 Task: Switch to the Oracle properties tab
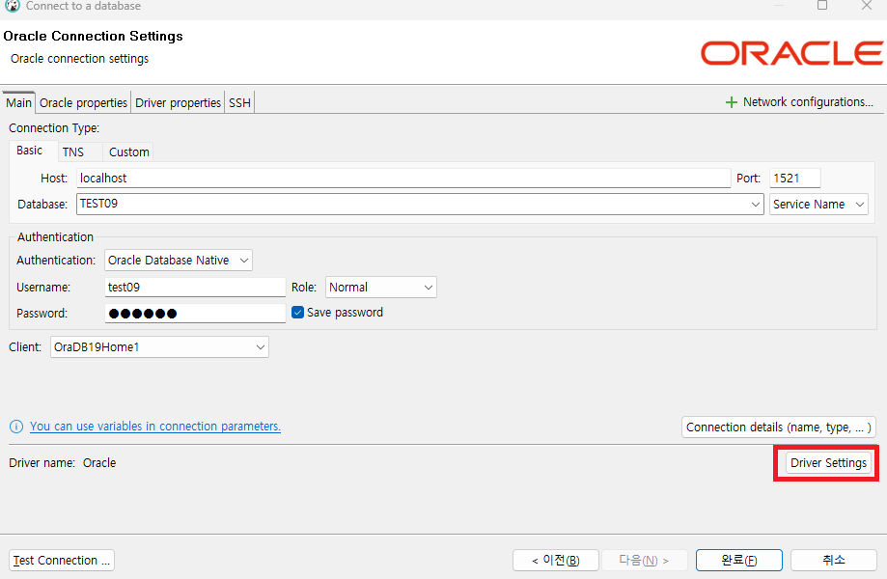[x=83, y=103]
